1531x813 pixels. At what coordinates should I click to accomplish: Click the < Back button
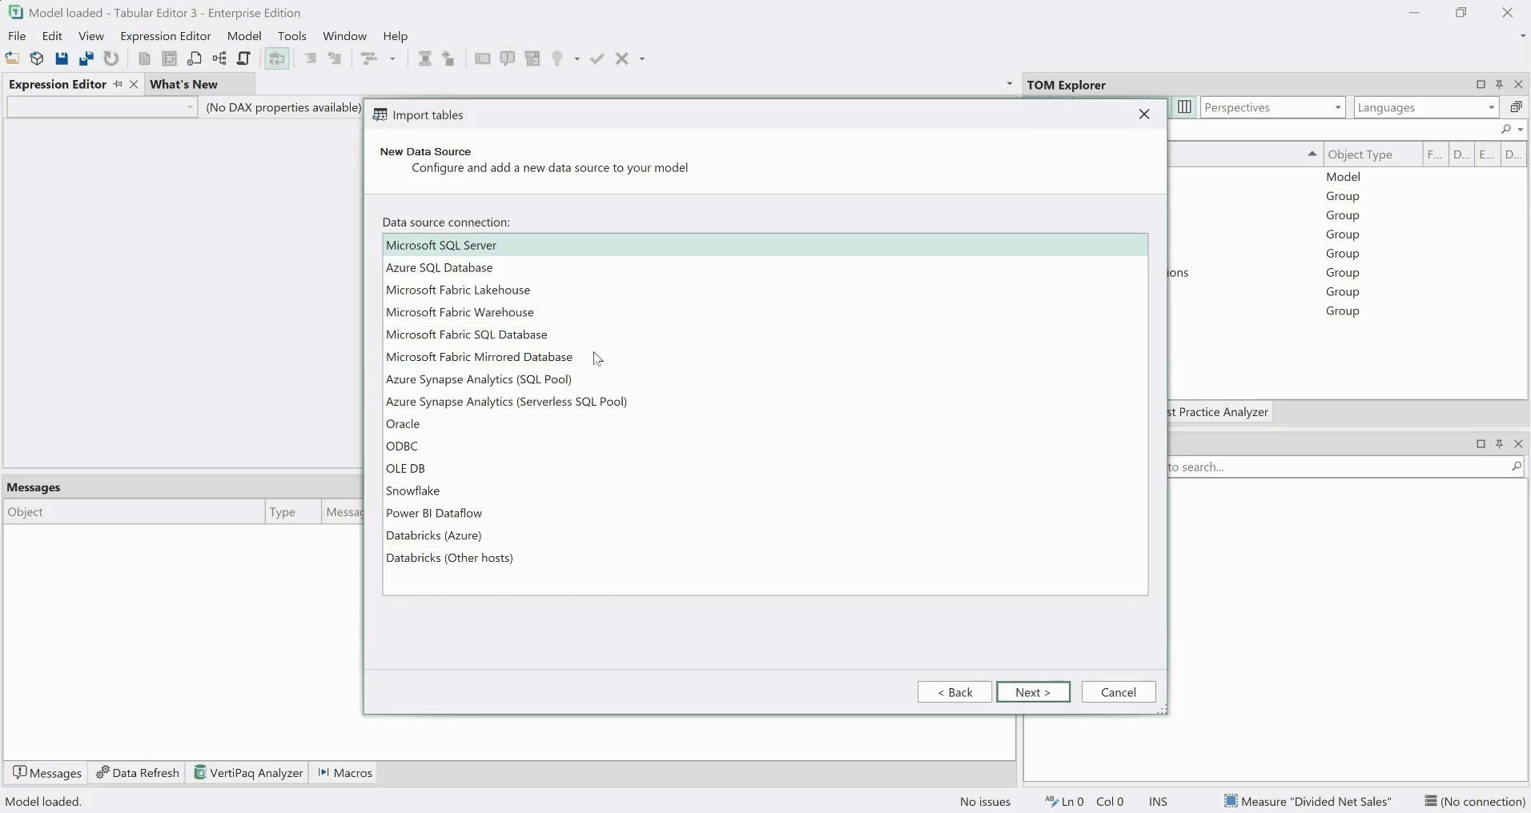[954, 692]
